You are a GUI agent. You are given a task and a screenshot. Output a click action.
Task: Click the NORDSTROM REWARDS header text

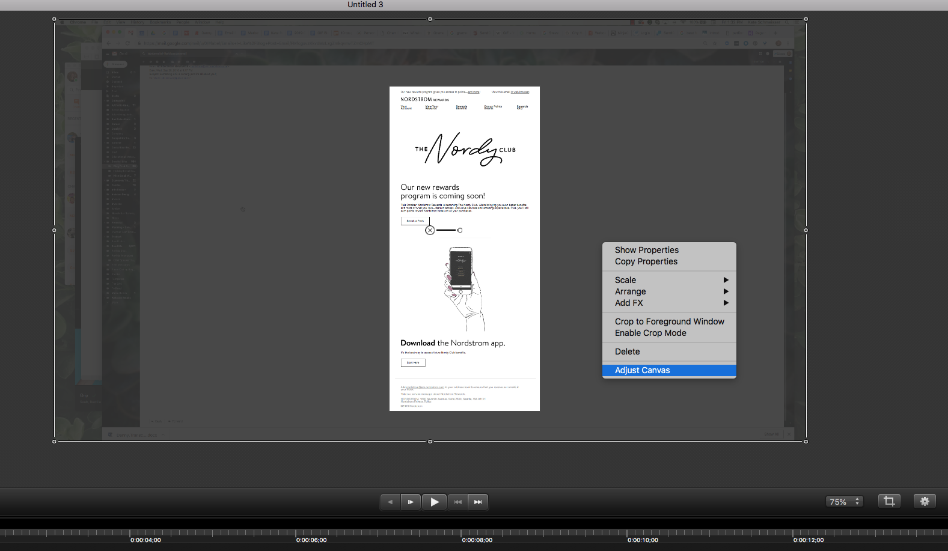[425, 99]
